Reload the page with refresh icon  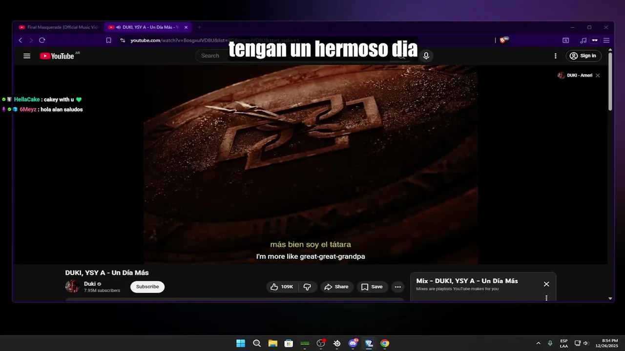pyautogui.click(x=42, y=40)
